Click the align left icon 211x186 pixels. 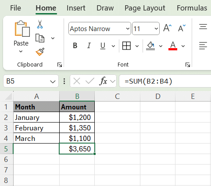[203, 46]
